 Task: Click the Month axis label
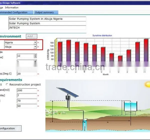(x=105, y=74)
